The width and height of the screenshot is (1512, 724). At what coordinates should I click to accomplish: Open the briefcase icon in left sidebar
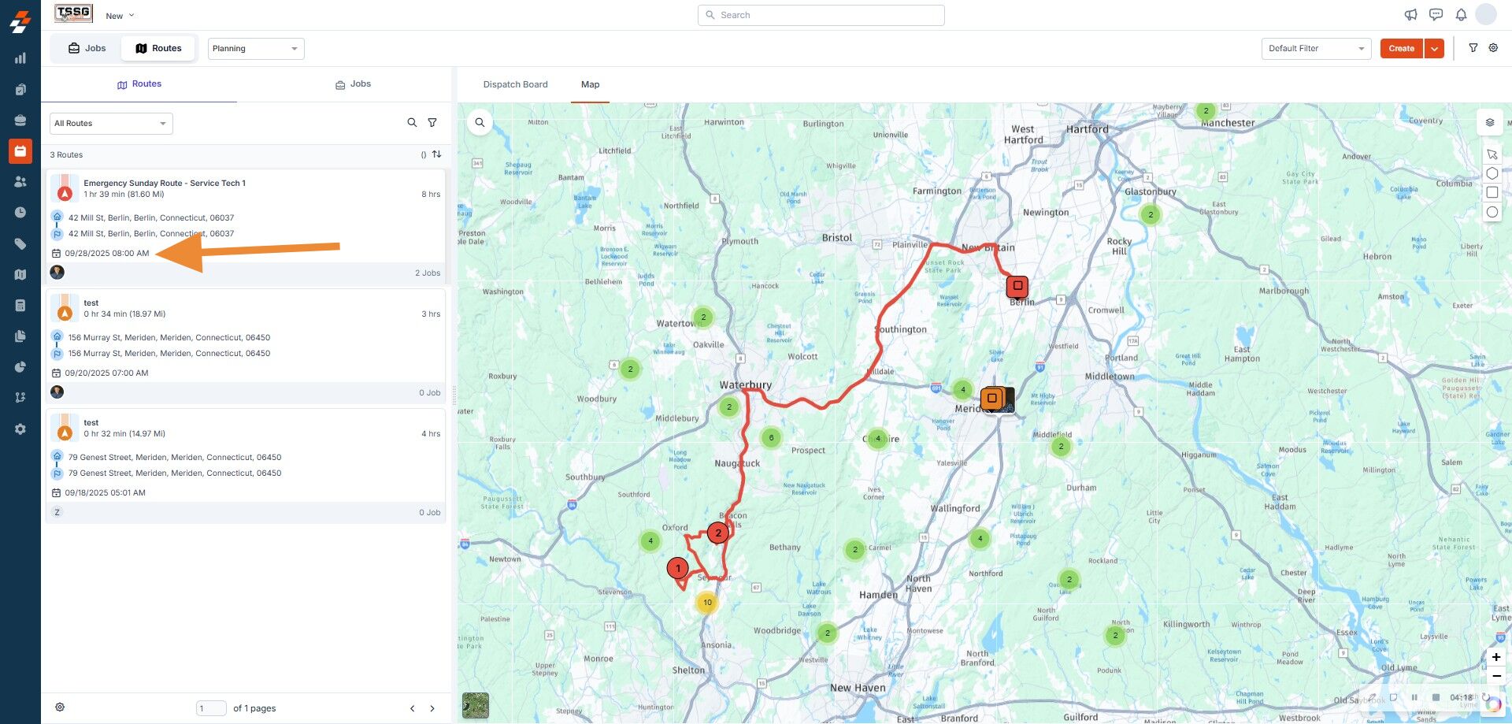tap(20, 120)
